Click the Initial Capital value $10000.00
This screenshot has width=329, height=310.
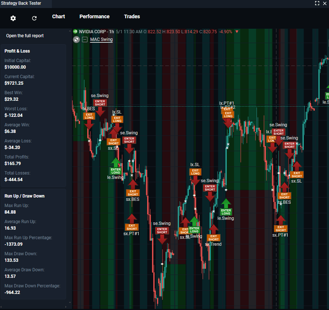tap(15, 67)
